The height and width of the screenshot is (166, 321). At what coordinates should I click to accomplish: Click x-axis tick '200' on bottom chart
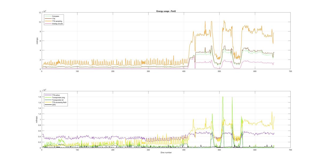click(113, 150)
